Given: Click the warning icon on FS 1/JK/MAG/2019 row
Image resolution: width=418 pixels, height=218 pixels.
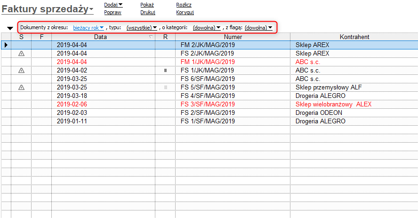Looking at the screenshot, I should tap(21, 70).
